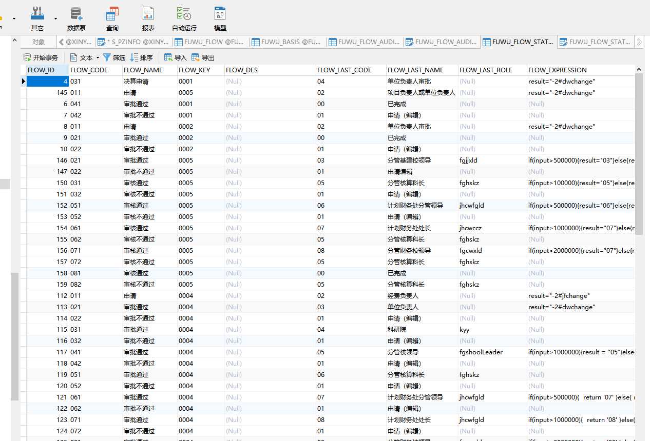
Task: Expand the 文本 dropdown arrow
Action: (x=98, y=57)
